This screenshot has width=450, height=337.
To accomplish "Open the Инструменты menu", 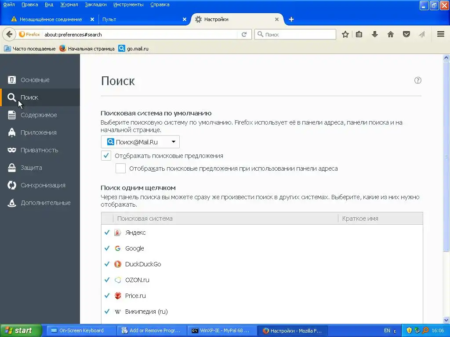I will pos(128,4).
